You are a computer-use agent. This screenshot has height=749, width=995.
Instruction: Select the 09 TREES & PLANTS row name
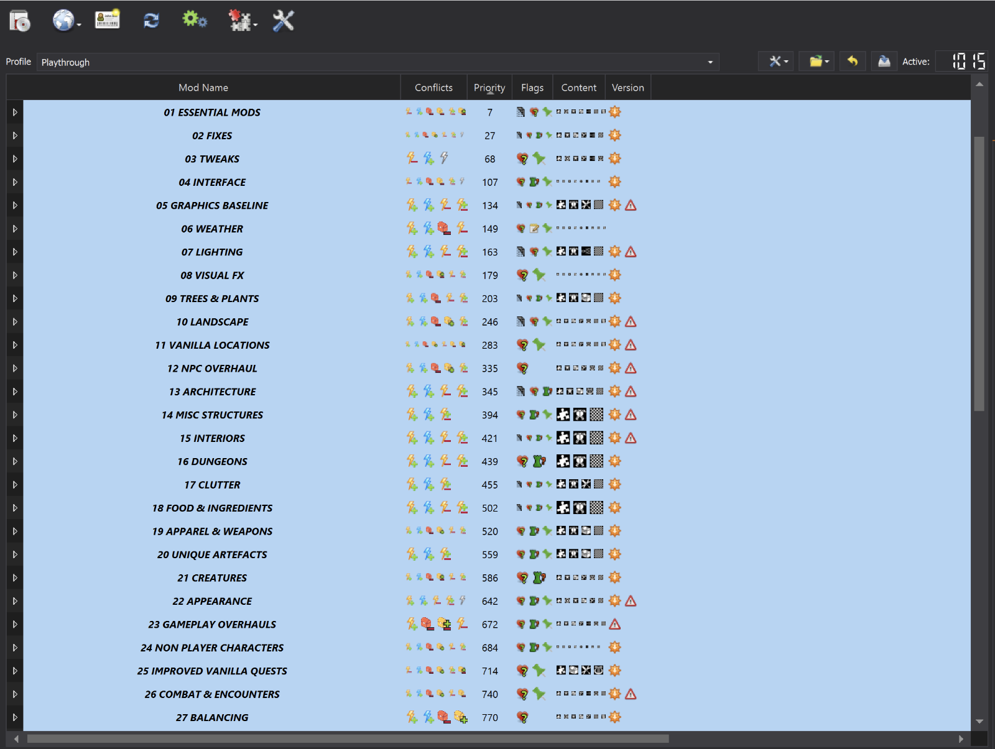(x=212, y=299)
